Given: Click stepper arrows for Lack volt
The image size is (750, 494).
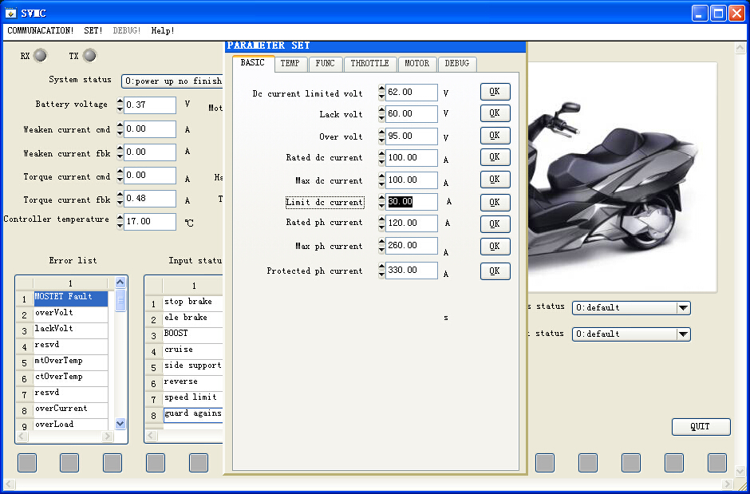Looking at the screenshot, I should point(381,114).
